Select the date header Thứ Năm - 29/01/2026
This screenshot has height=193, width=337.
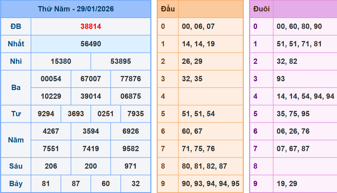(x=76, y=9)
